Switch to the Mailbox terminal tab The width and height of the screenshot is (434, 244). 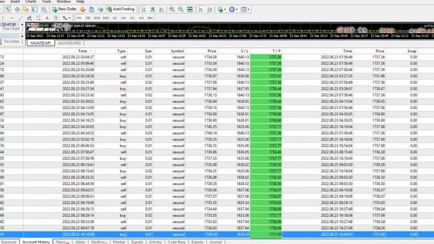coord(99,242)
